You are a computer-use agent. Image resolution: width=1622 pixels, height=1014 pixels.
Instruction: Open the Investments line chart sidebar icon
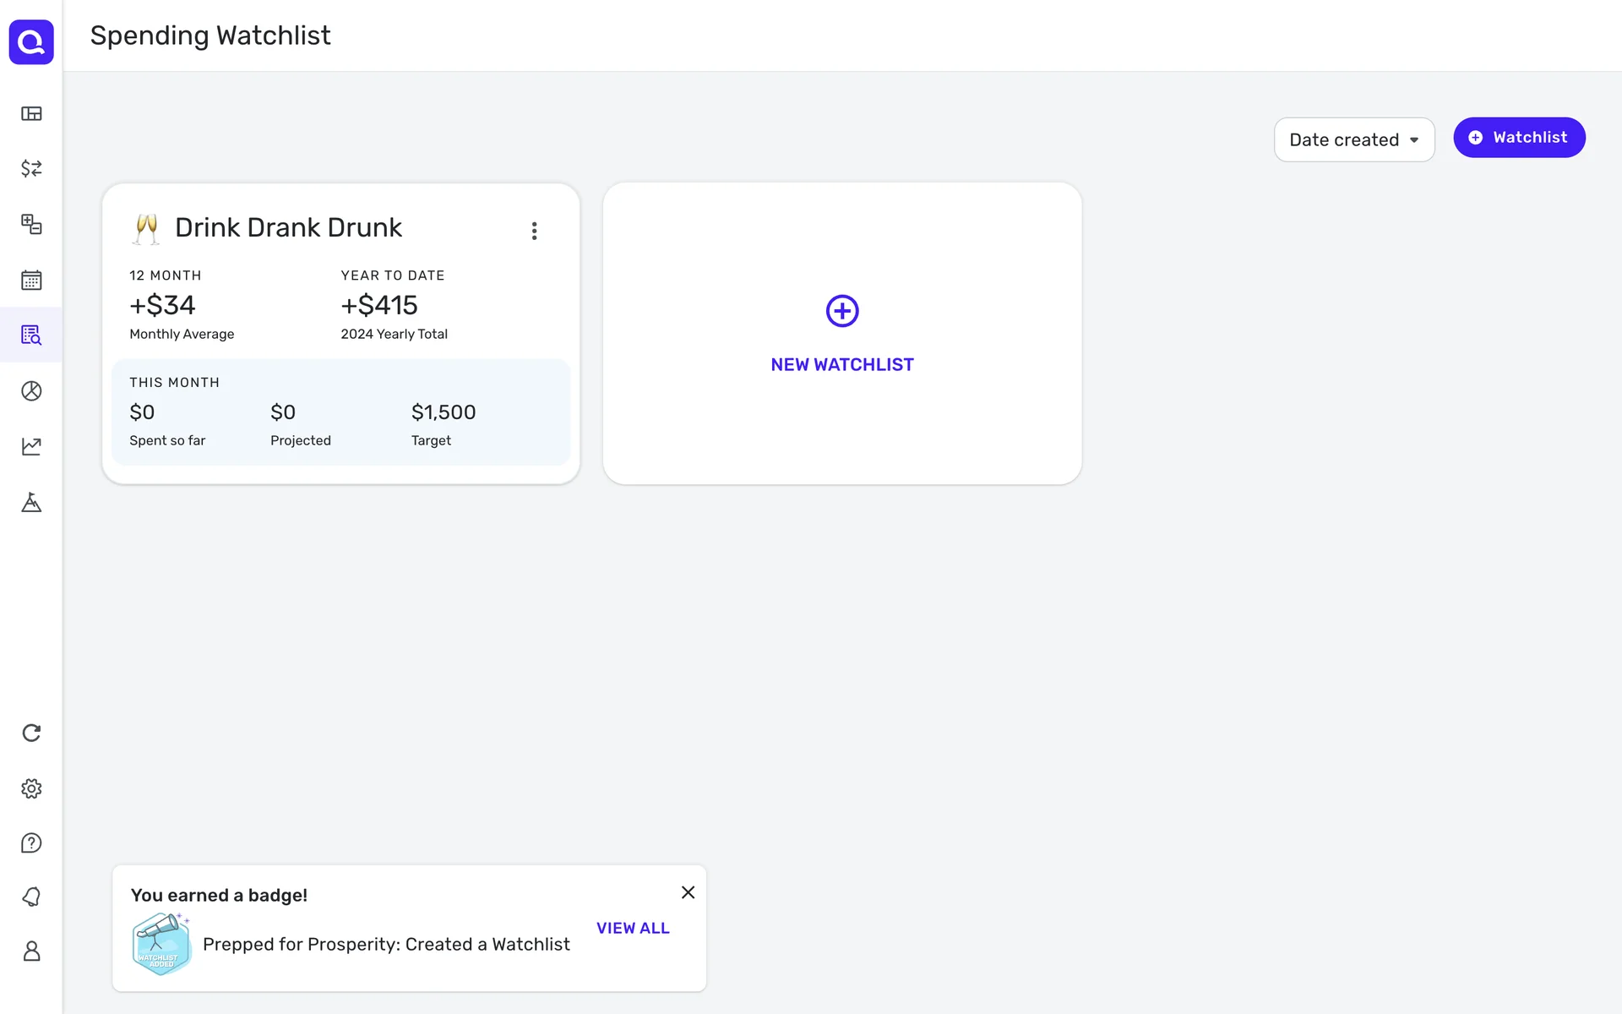31,446
